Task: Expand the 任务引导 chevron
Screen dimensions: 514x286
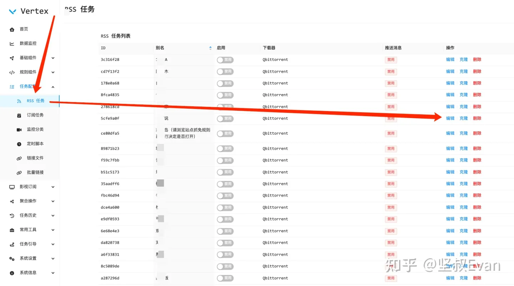Action: (x=53, y=244)
